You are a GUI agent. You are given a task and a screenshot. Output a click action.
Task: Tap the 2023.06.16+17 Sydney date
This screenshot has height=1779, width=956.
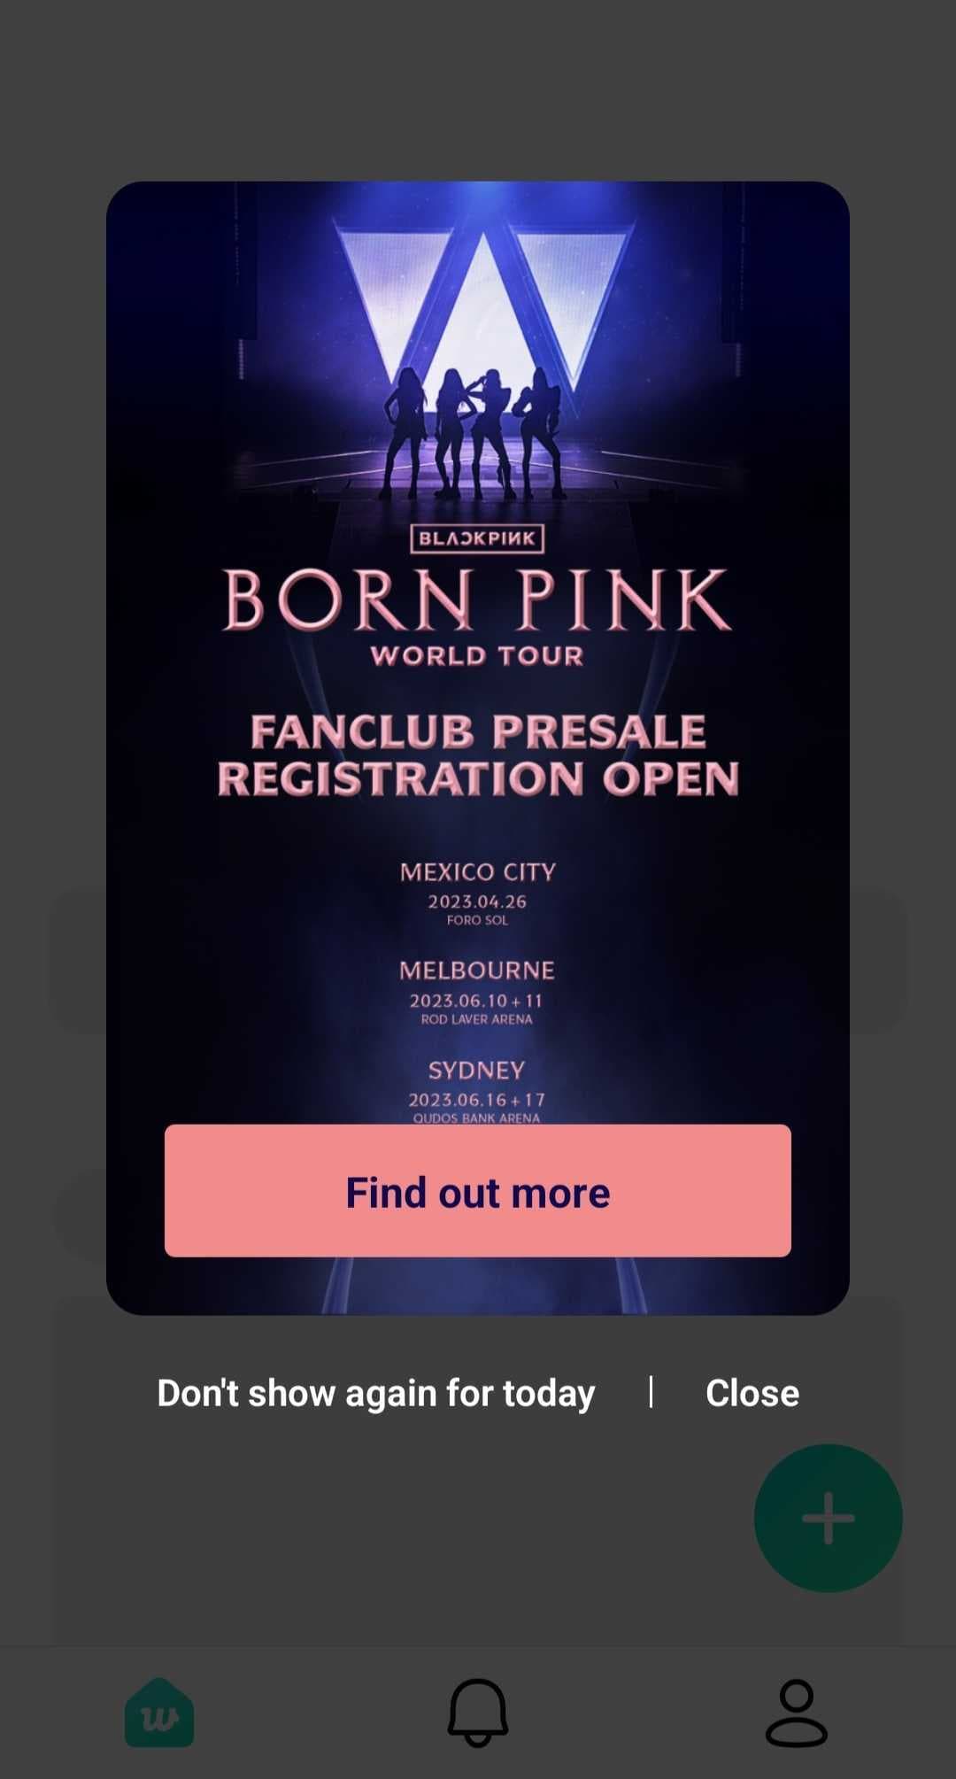tap(477, 1100)
